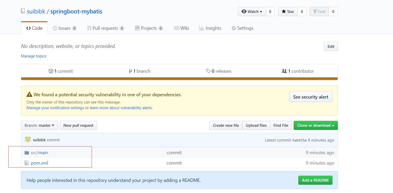Expand Clone or download dropdown

tap(316, 125)
